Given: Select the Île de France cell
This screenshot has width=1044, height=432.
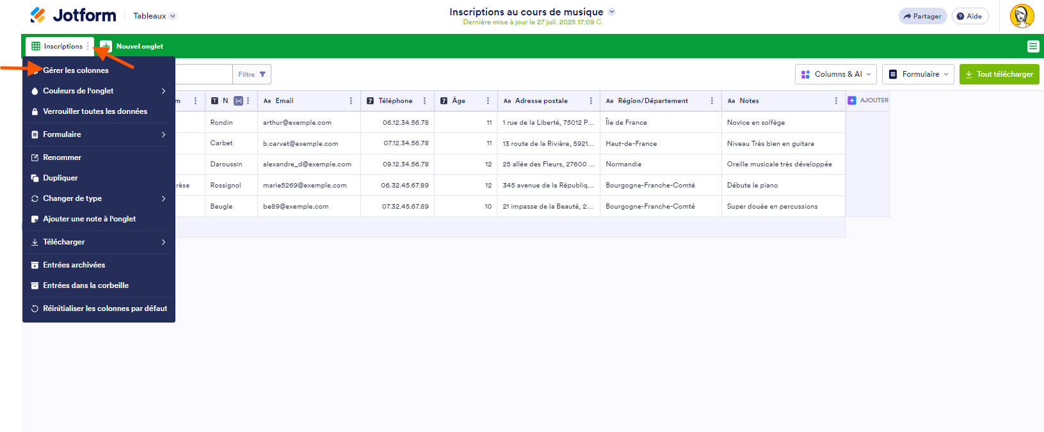Looking at the screenshot, I should click(661, 122).
